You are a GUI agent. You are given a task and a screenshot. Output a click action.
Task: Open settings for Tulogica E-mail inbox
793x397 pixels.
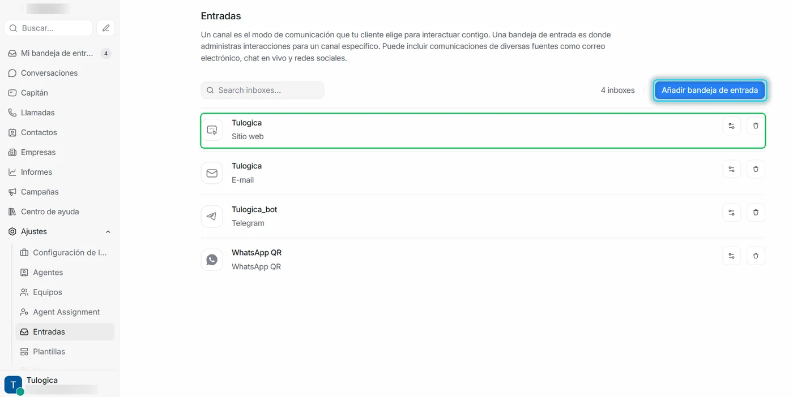tap(731, 169)
